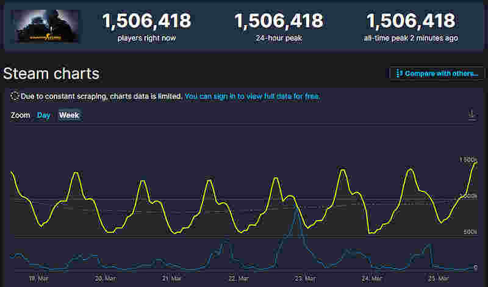Screen dimensions: 488x287
Task: Click the 'Zoom' label
Action: point(20,115)
